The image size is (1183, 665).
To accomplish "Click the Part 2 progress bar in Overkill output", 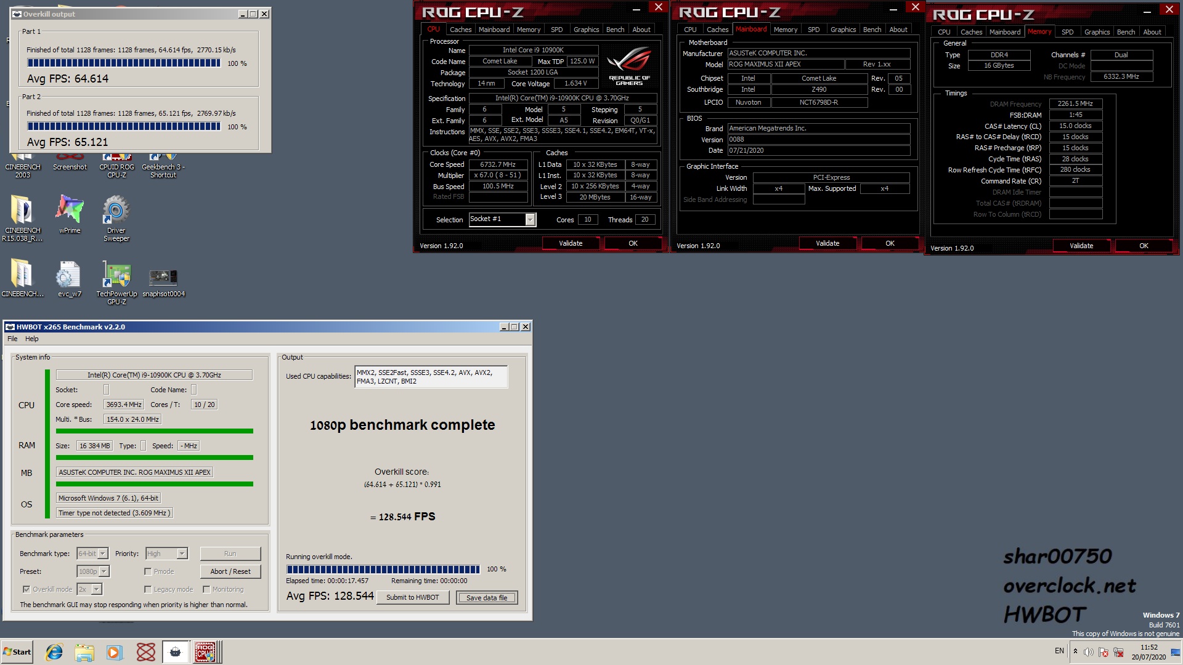I will (x=124, y=127).
